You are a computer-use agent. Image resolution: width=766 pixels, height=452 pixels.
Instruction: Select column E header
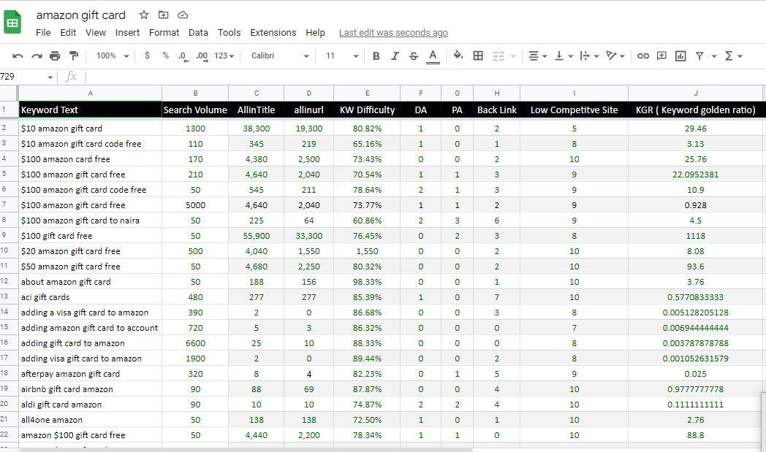pyautogui.click(x=367, y=93)
